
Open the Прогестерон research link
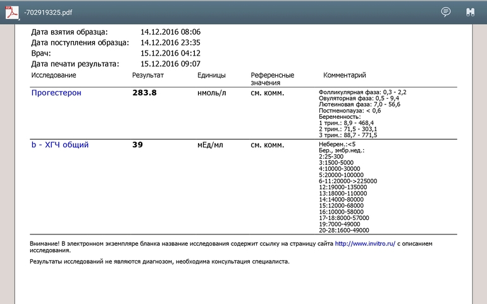(x=56, y=92)
